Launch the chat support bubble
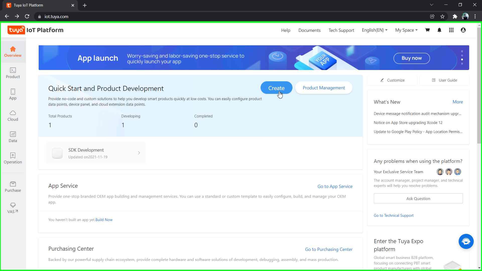Screen dimensions: 482x271 (x=466, y=241)
